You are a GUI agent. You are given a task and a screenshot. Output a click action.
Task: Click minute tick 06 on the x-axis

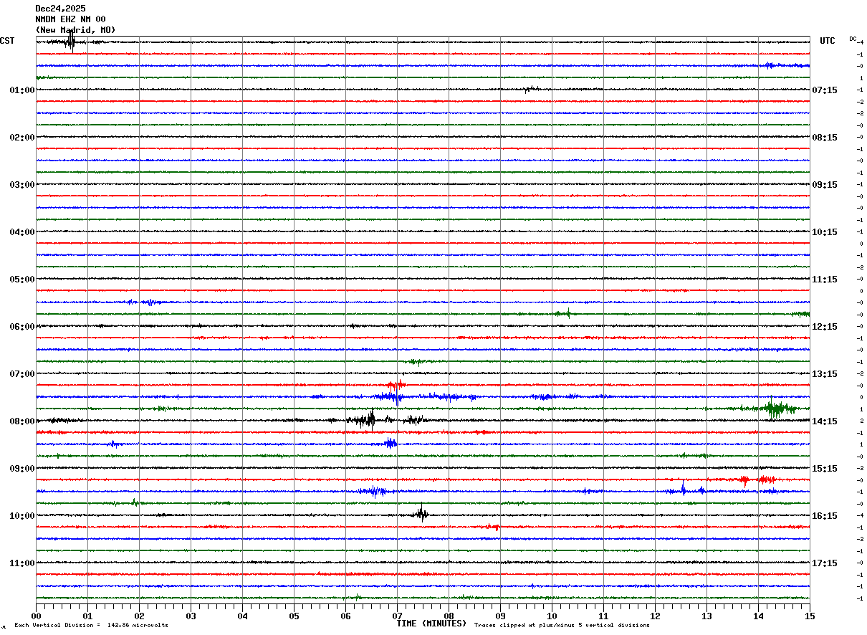pyautogui.click(x=345, y=616)
